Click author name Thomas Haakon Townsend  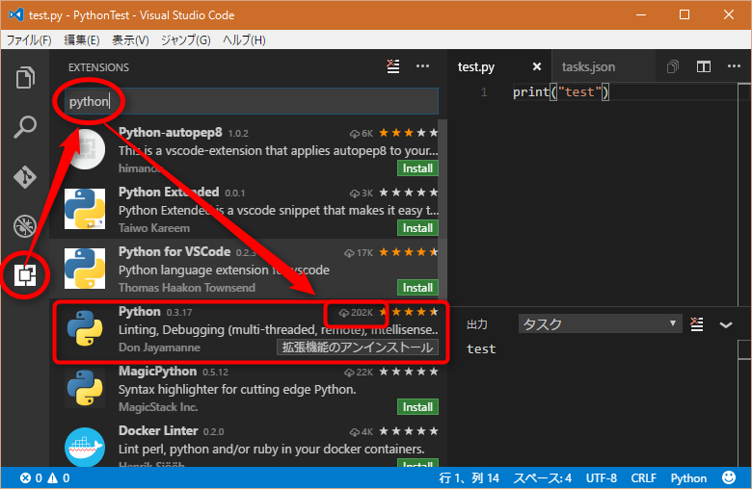(187, 288)
